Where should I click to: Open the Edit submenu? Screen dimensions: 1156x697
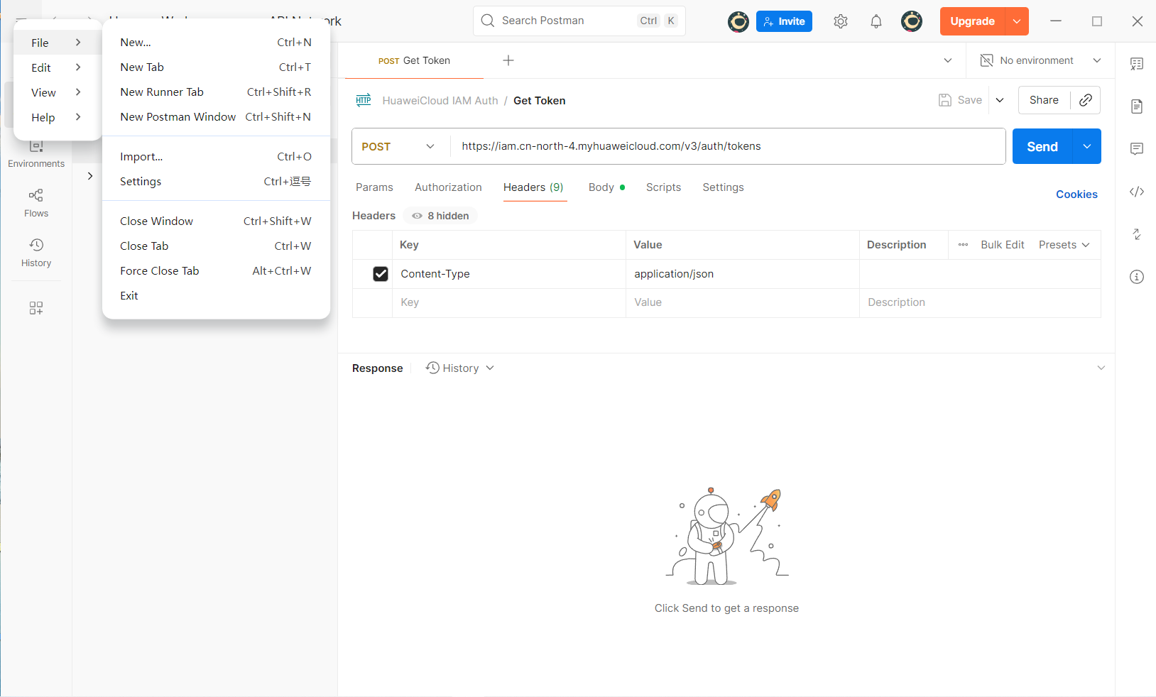point(57,67)
